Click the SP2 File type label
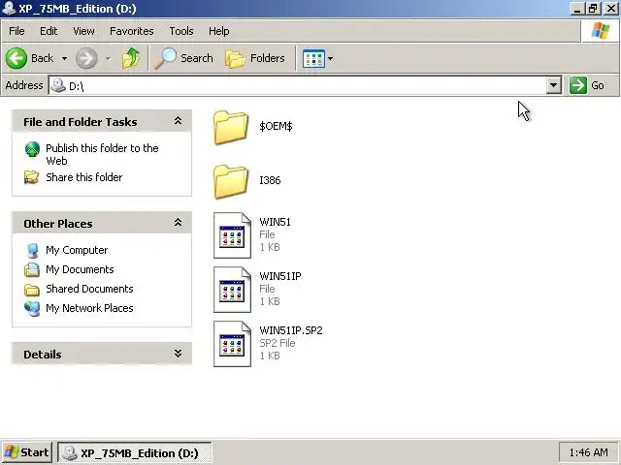Screen dimensions: 621x465 278,343
